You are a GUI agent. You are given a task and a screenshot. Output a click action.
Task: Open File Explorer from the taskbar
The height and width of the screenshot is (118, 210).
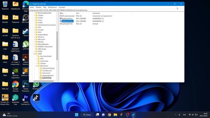tap(115, 115)
